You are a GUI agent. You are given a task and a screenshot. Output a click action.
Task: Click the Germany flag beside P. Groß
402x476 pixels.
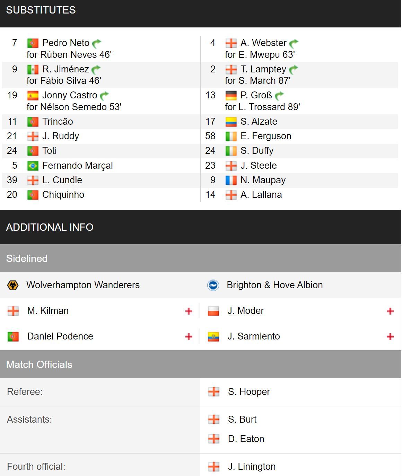[x=231, y=96]
